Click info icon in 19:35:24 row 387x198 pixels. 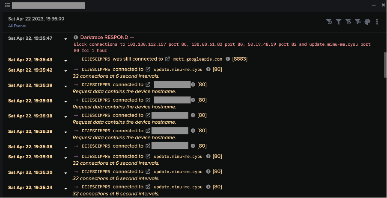click(208, 187)
